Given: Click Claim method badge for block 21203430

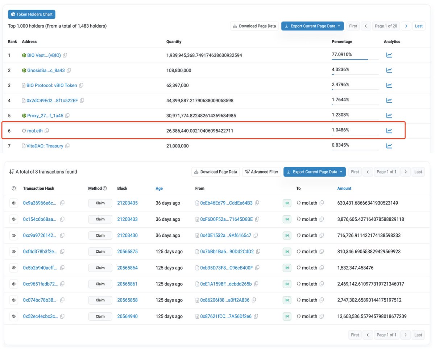Looking at the screenshot, I should point(100,236).
